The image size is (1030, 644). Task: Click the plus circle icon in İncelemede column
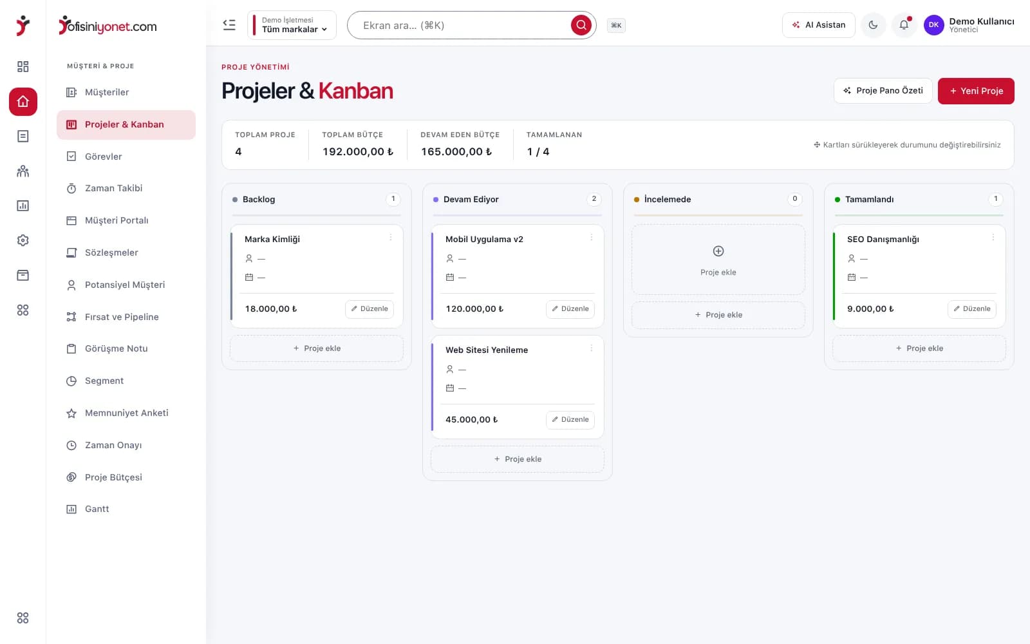click(718, 251)
